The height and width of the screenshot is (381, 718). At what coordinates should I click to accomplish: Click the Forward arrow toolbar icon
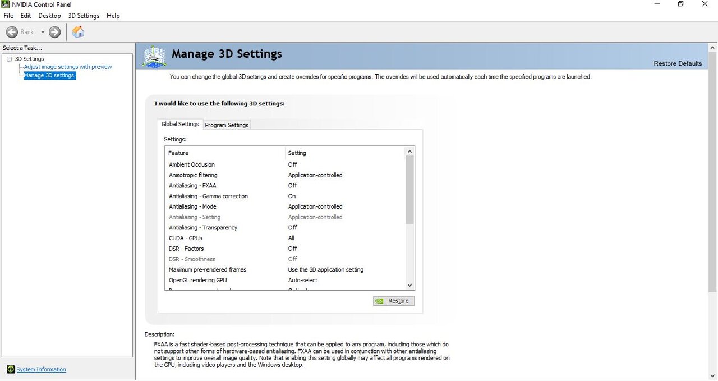[x=54, y=32]
